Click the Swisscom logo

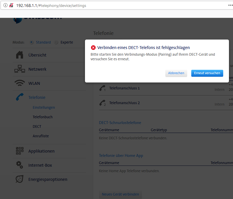pos(37,17)
